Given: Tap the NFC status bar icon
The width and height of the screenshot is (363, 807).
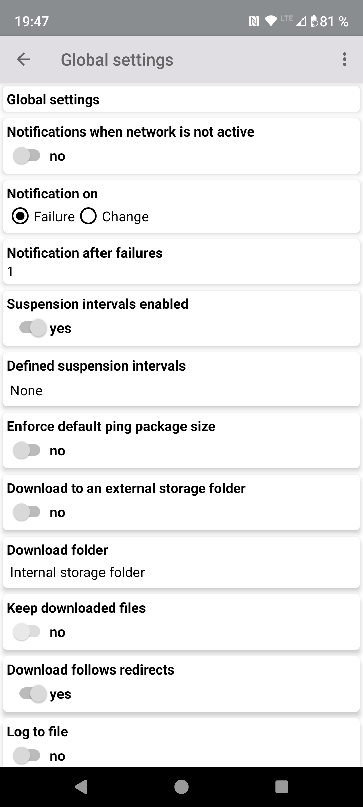Looking at the screenshot, I should pos(254,22).
